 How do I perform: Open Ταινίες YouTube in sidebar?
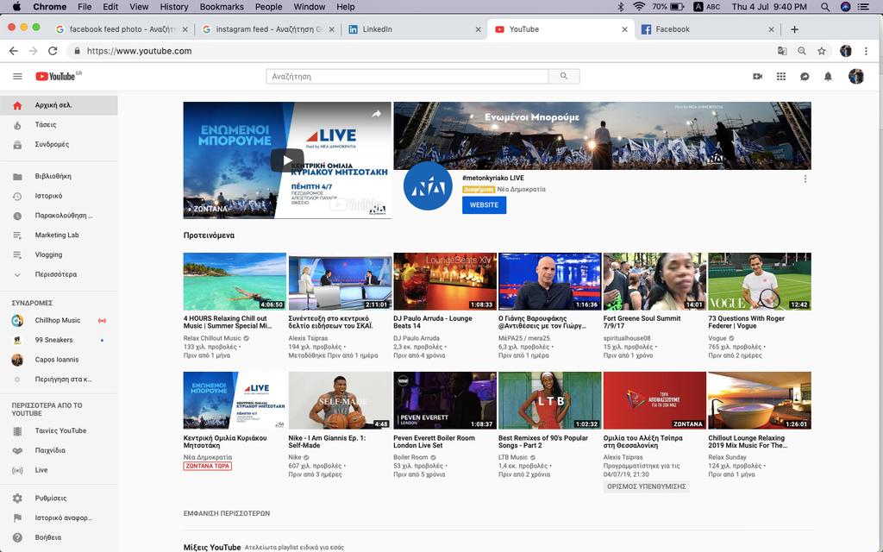[x=59, y=431]
